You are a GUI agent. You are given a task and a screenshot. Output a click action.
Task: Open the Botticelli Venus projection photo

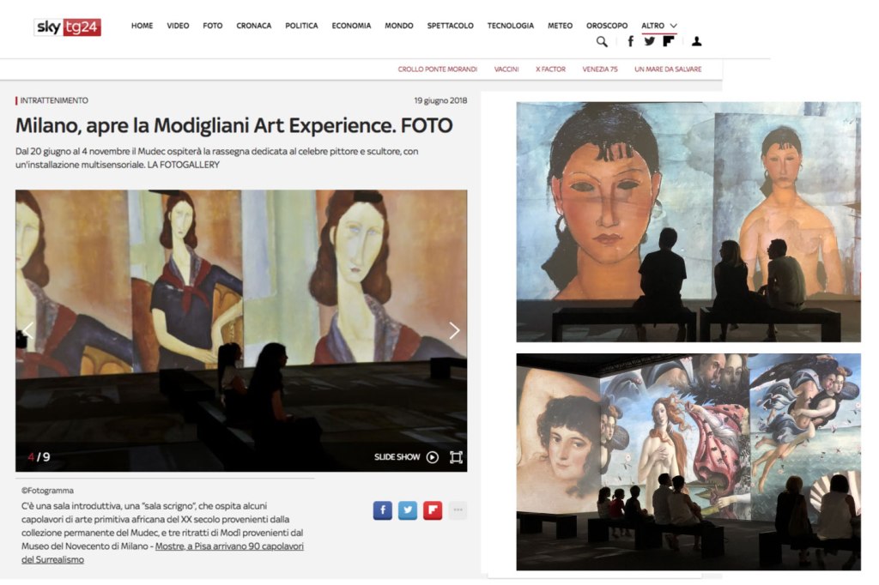click(688, 461)
